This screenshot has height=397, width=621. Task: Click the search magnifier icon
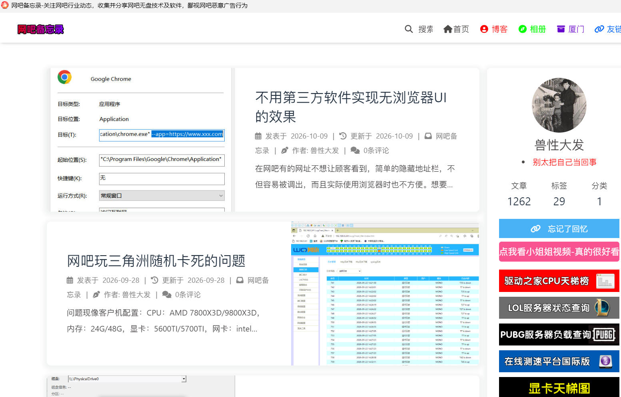[409, 29]
